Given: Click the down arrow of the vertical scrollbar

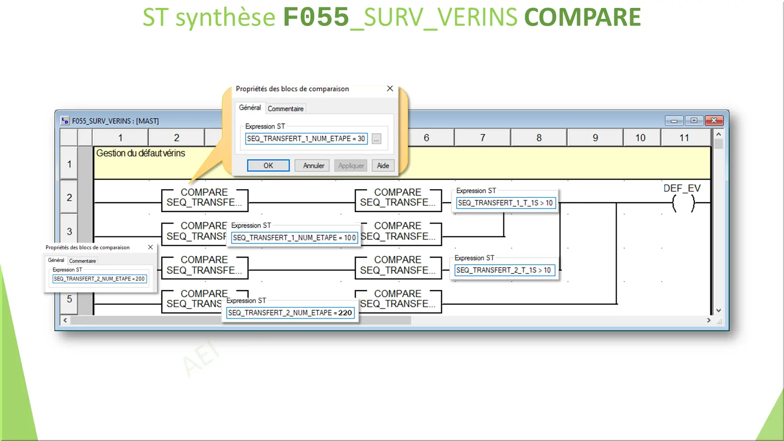Looking at the screenshot, I should [719, 310].
